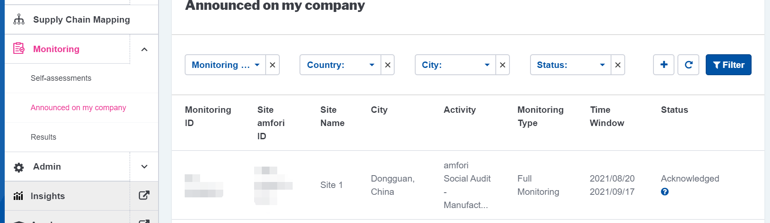Image resolution: width=770 pixels, height=223 pixels.
Task: Open Supply Chain Mapping menu
Action: [x=81, y=20]
